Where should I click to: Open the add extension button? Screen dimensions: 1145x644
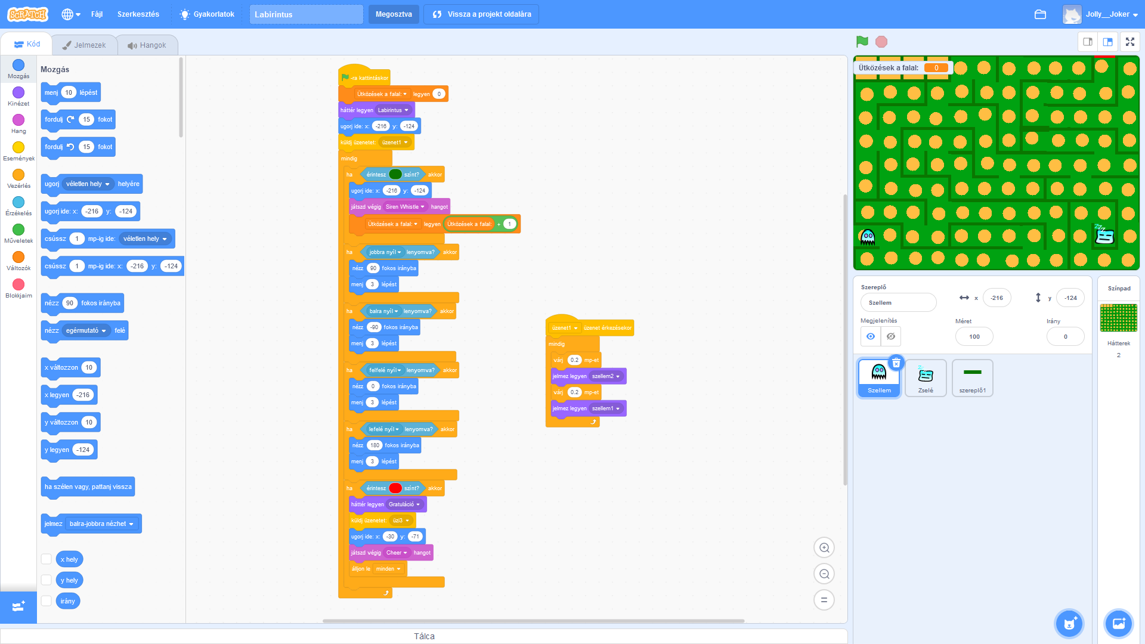(x=18, y=606)
